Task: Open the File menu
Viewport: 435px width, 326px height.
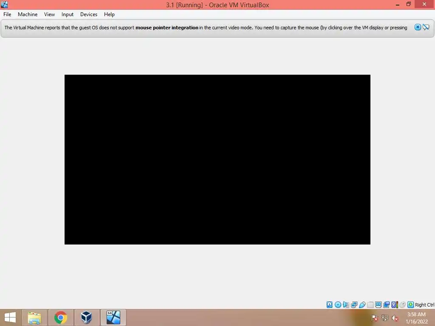Action: coord(7,14)
